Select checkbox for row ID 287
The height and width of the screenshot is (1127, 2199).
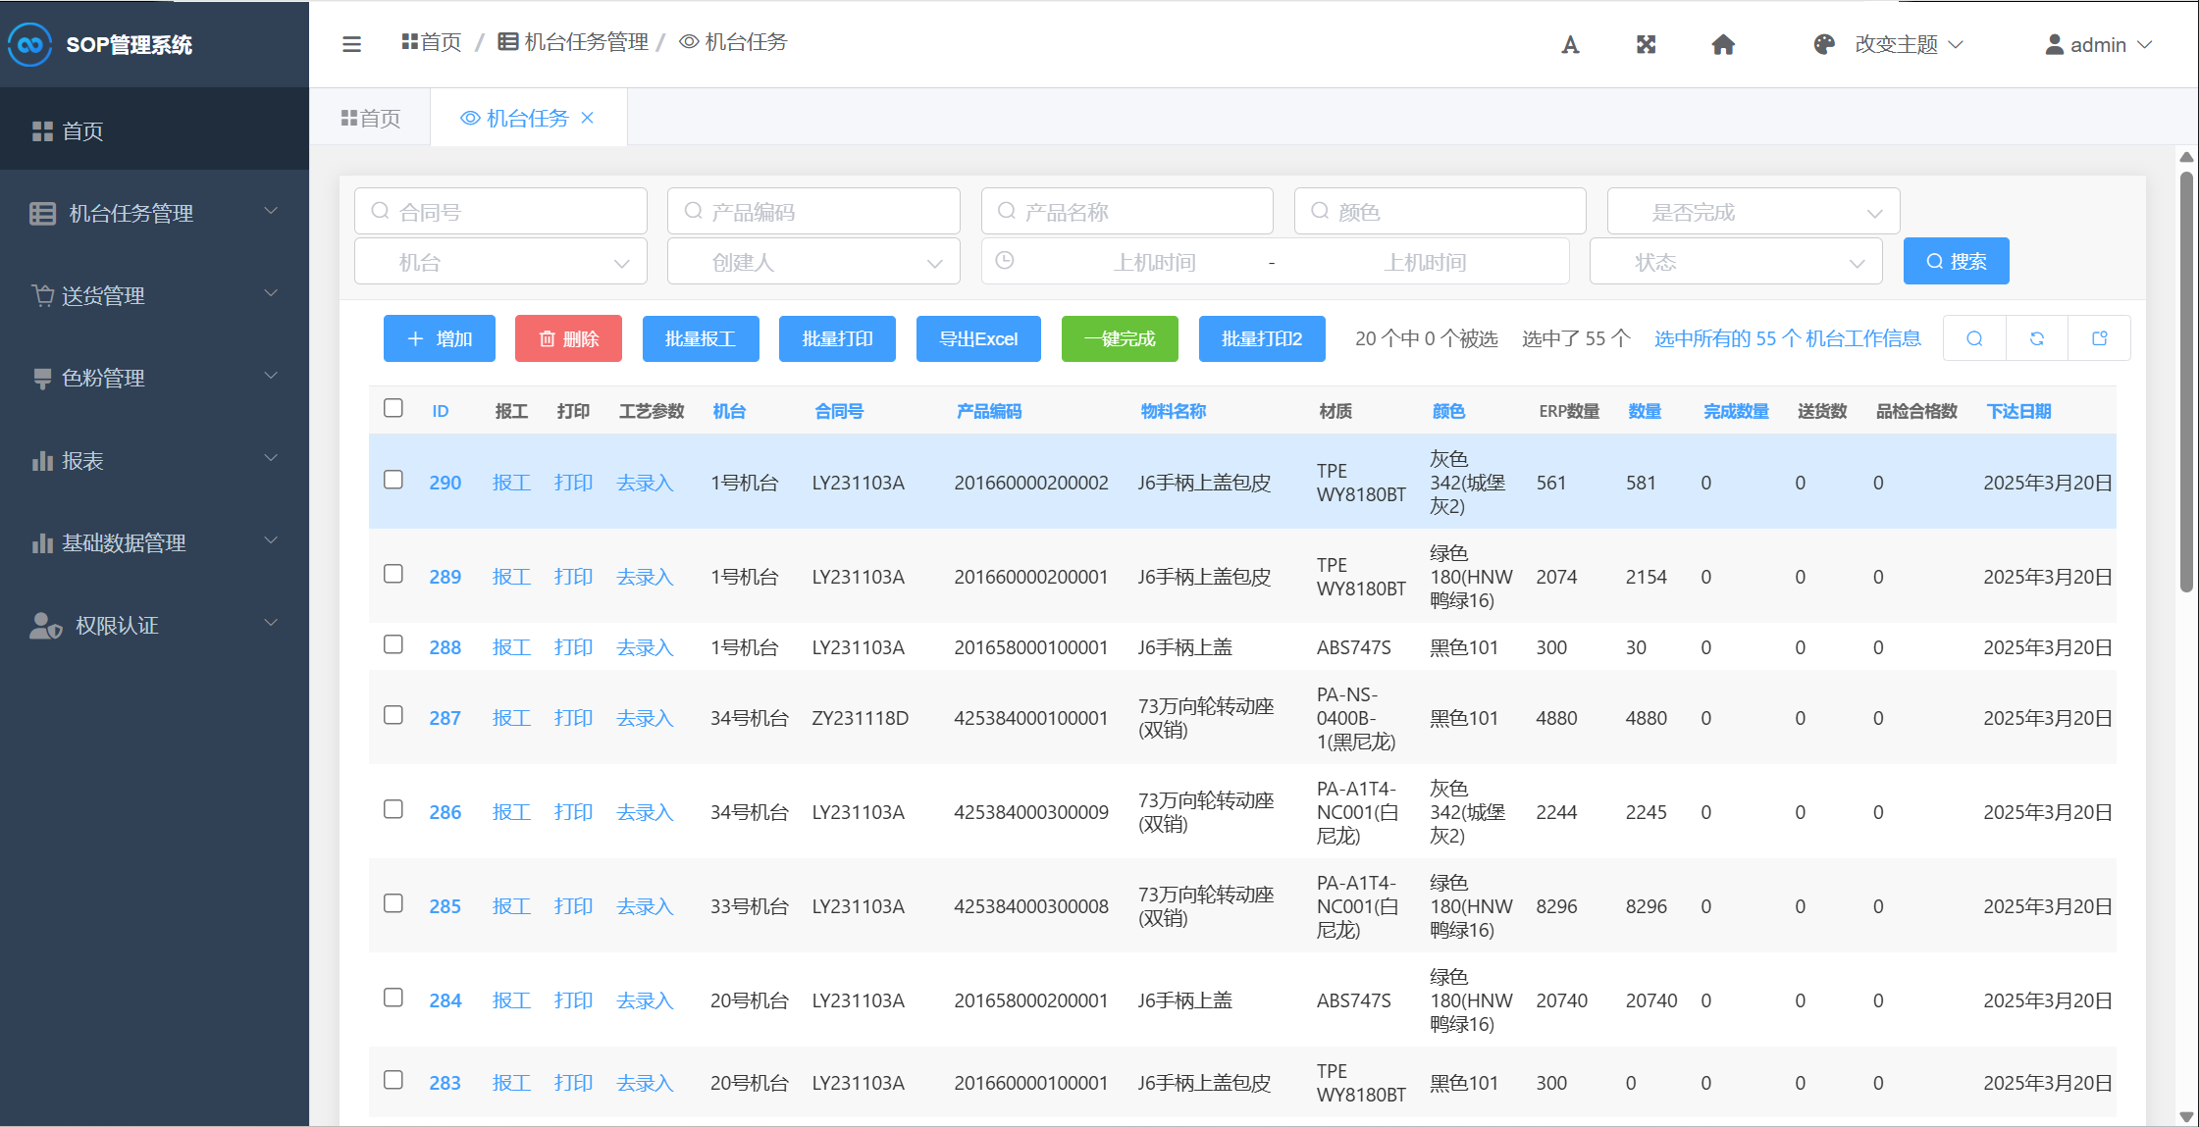coord(393,715)
